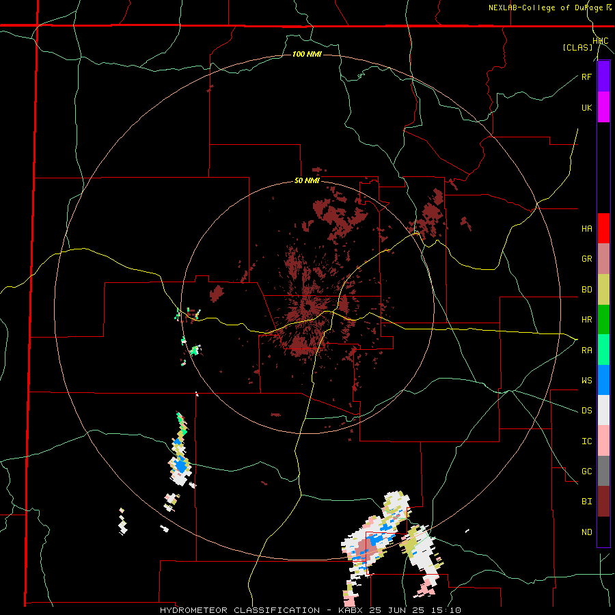This screenshot has width=615, height=615.
Task: Click the blue WS legend swatch
Action: (603, 380)
